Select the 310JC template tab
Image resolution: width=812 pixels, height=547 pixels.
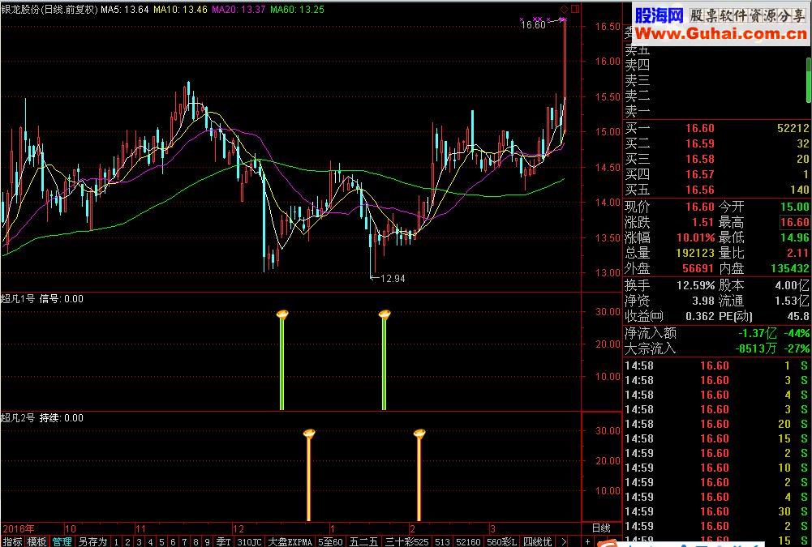tap(250, 542)
